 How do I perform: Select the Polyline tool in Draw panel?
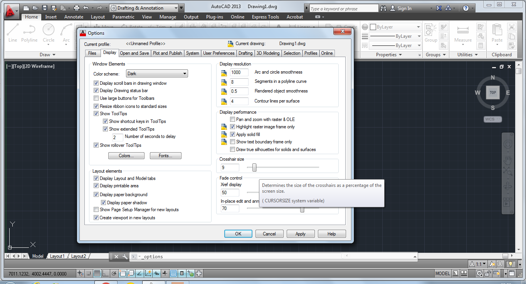(x=29, y=33)
